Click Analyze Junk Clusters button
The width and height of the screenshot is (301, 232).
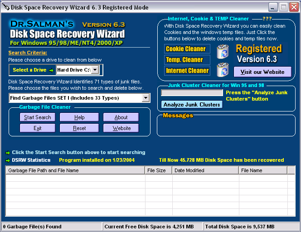[192, 105]
